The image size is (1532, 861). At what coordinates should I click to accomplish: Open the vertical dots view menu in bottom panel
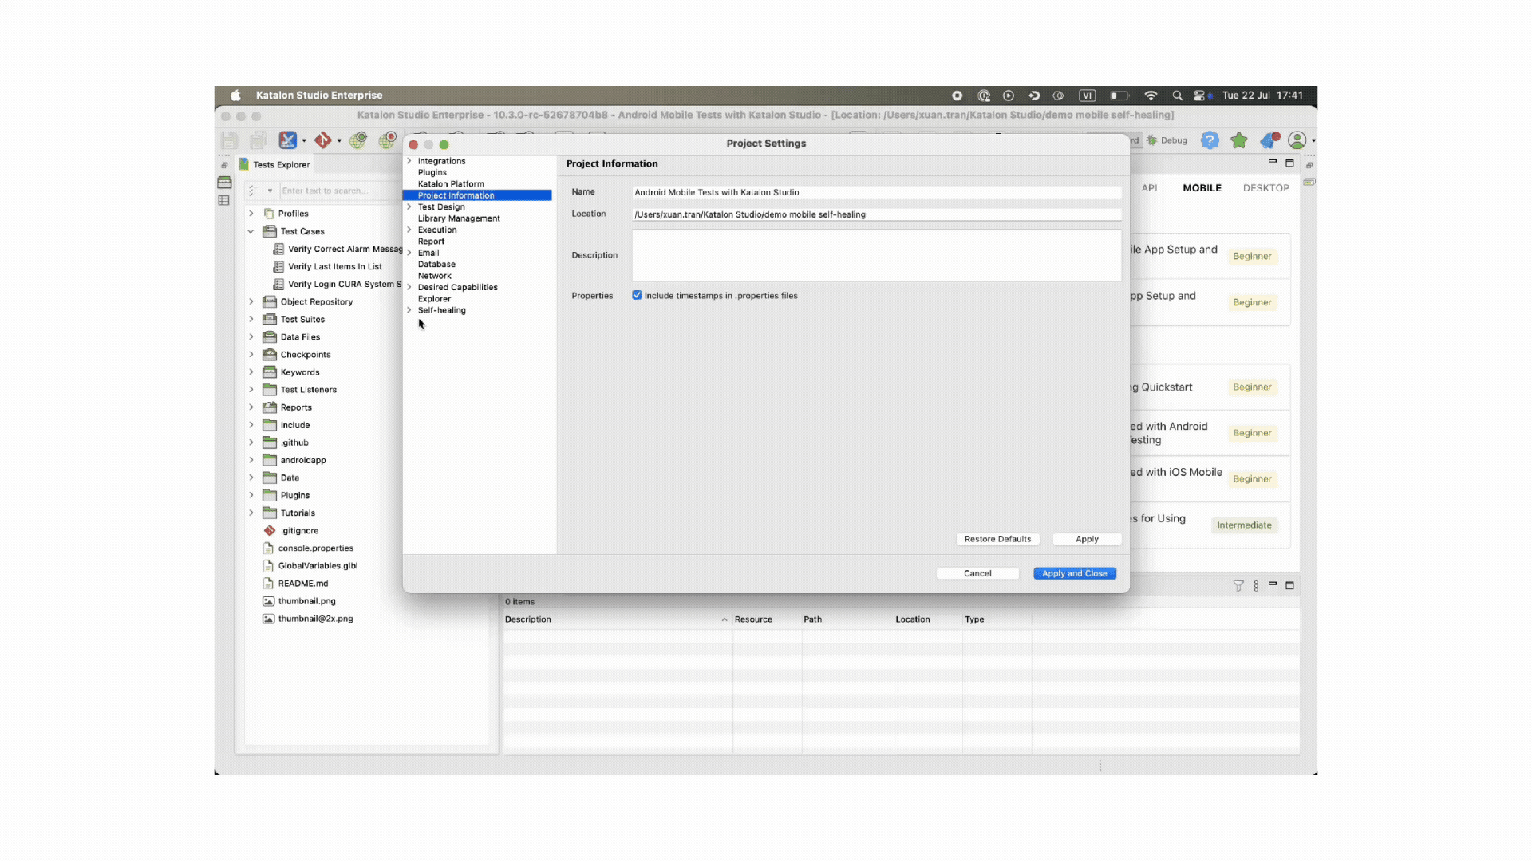click(1256, 586)
